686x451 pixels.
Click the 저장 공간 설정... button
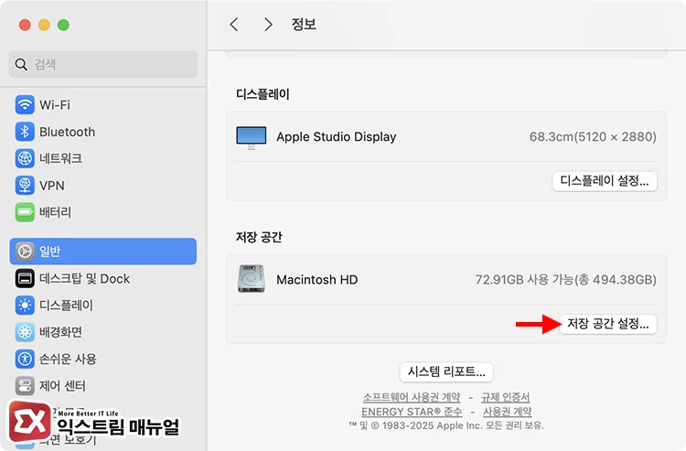(608, 324)
